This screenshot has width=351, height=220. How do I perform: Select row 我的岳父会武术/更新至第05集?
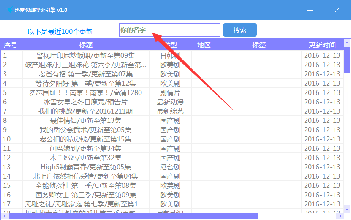pos(172,130)
